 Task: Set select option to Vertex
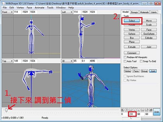[x=128, y=71]
